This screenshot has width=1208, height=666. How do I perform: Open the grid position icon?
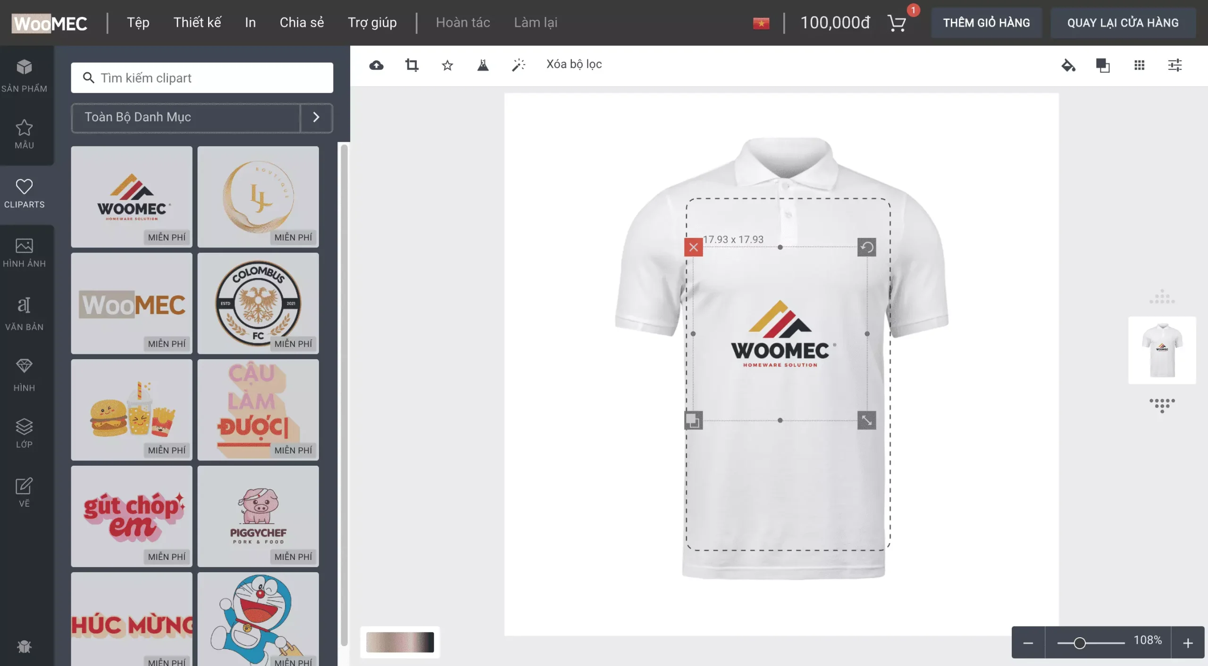coord(1139,65)
